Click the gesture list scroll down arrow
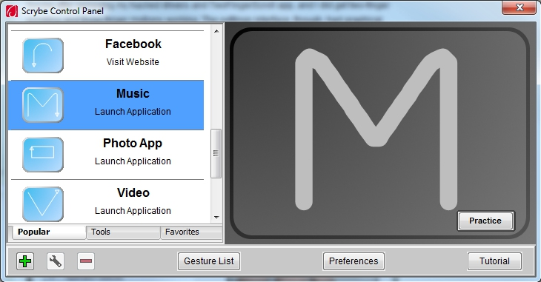The width and height of the screenshot is (541, 282). [216, 217]
